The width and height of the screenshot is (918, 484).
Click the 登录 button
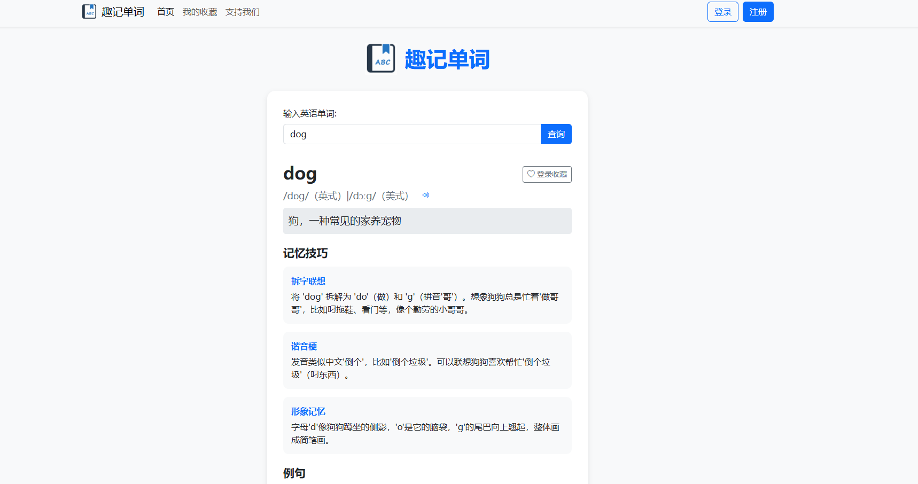tap(722, 12)
